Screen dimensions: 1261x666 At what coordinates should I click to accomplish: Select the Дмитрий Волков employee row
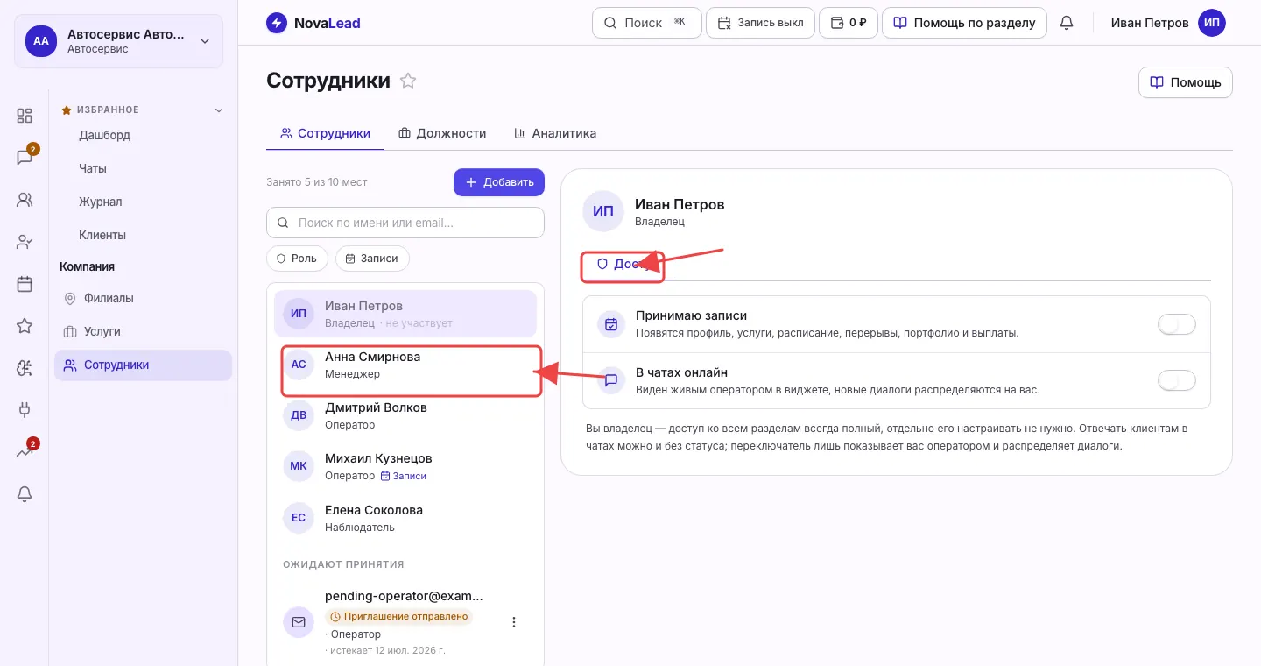(x=405, y=415)
